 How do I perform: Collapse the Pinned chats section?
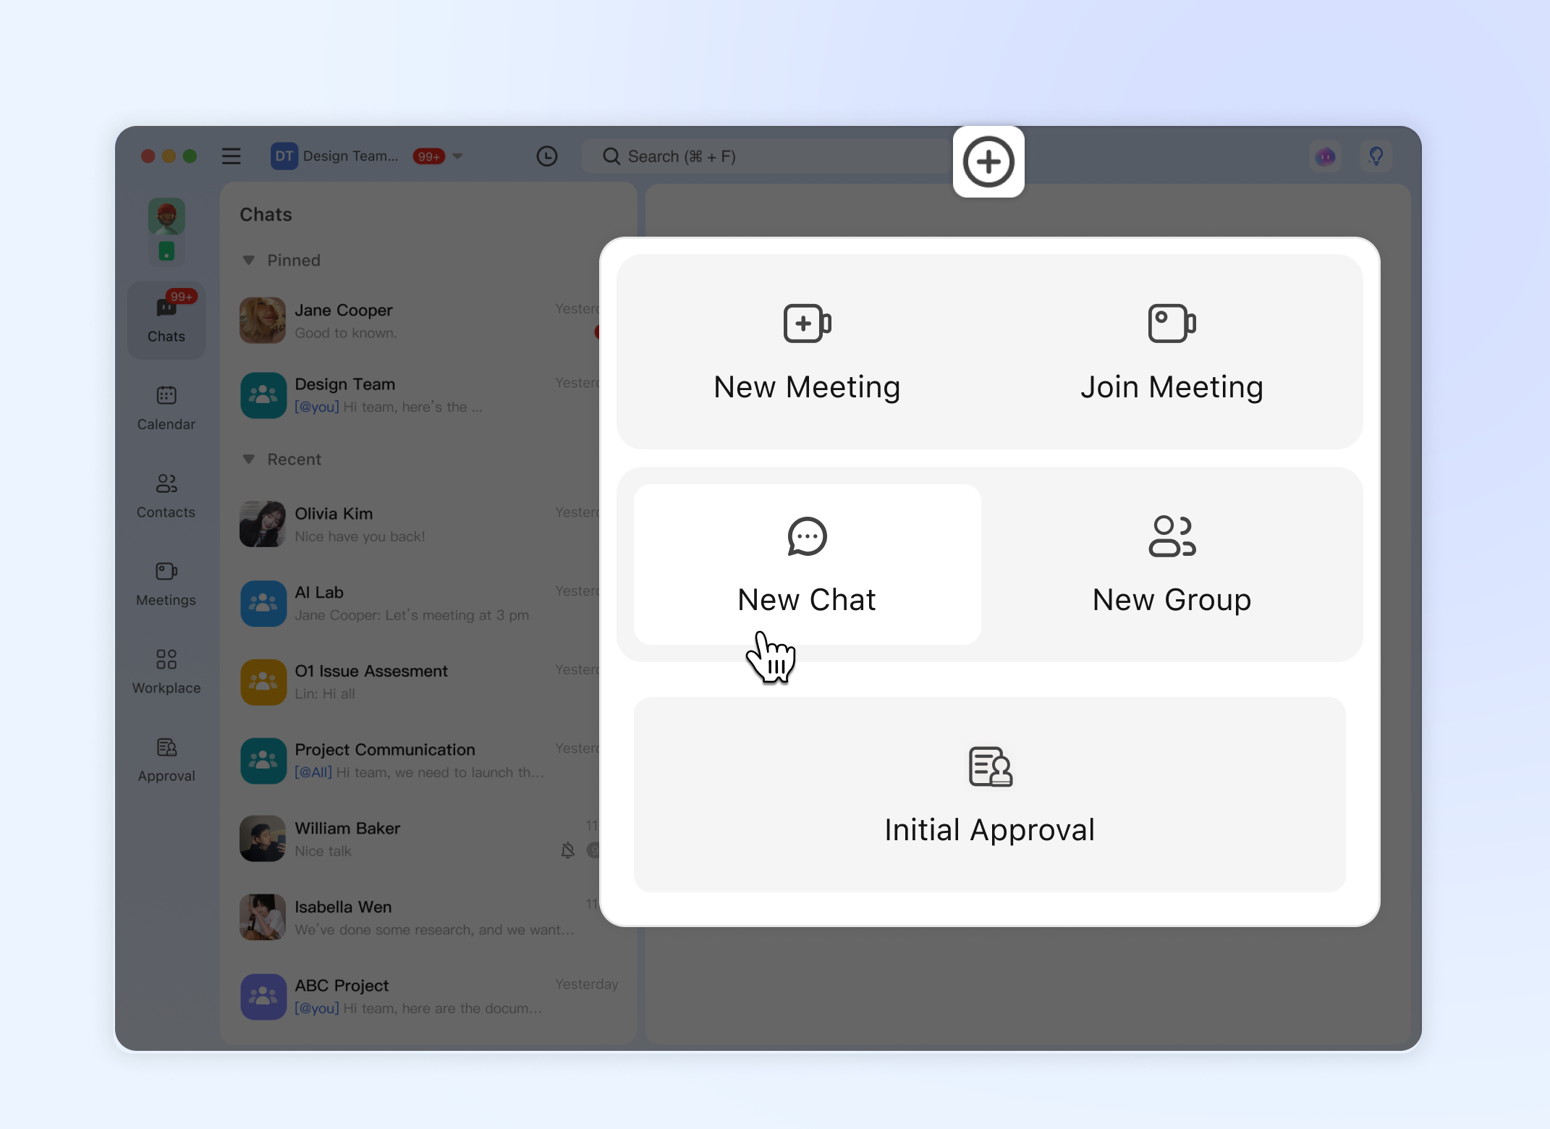pos(249,260)
